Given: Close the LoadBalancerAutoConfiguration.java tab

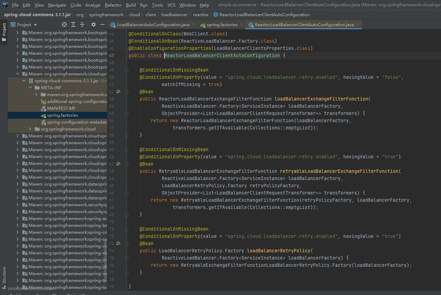Looking at the screenshot, I should tap(193, 25).
